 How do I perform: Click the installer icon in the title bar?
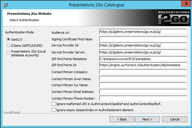click(x=5, y=5)
